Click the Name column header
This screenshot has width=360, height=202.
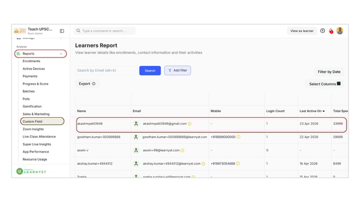(81, 111)
